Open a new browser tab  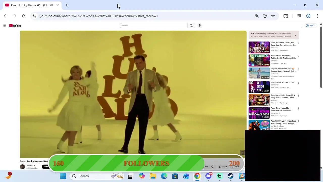pyautogui.click(x=67, y=5)
